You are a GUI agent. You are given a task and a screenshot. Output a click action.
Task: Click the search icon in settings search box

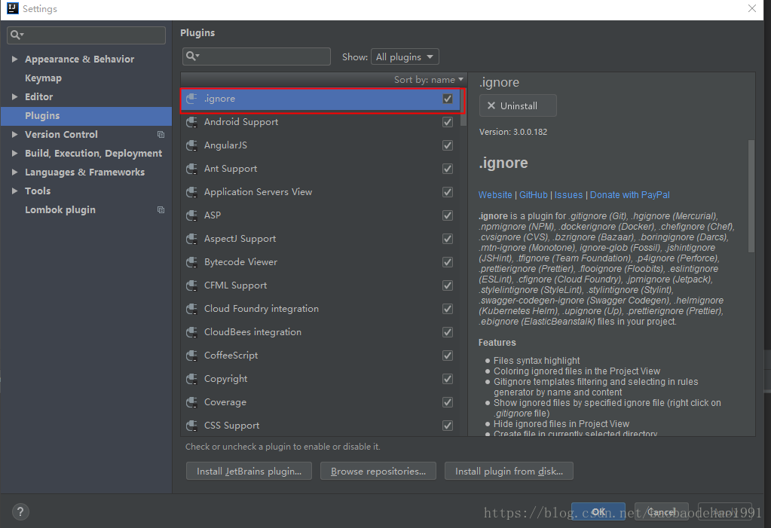(17, 35)
